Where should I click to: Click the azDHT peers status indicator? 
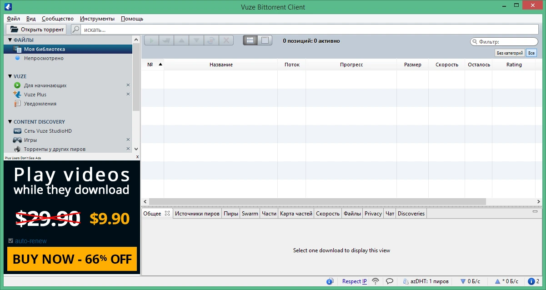point(426,281)
